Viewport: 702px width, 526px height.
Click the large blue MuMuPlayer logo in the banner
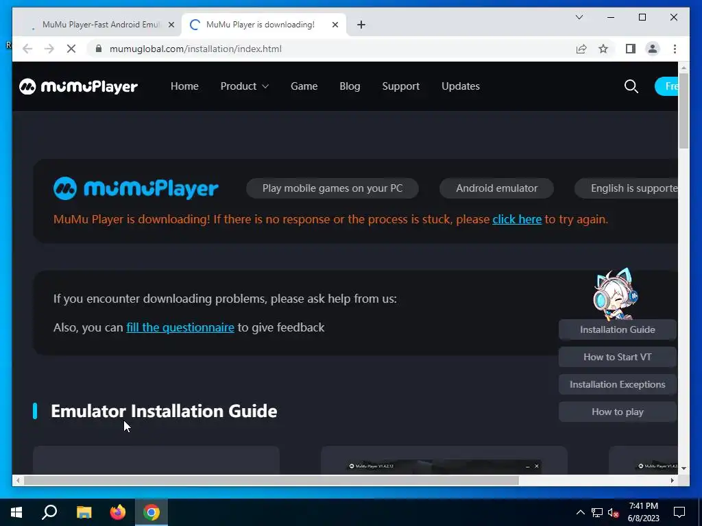pyautogui.click(x=136, y=188)
